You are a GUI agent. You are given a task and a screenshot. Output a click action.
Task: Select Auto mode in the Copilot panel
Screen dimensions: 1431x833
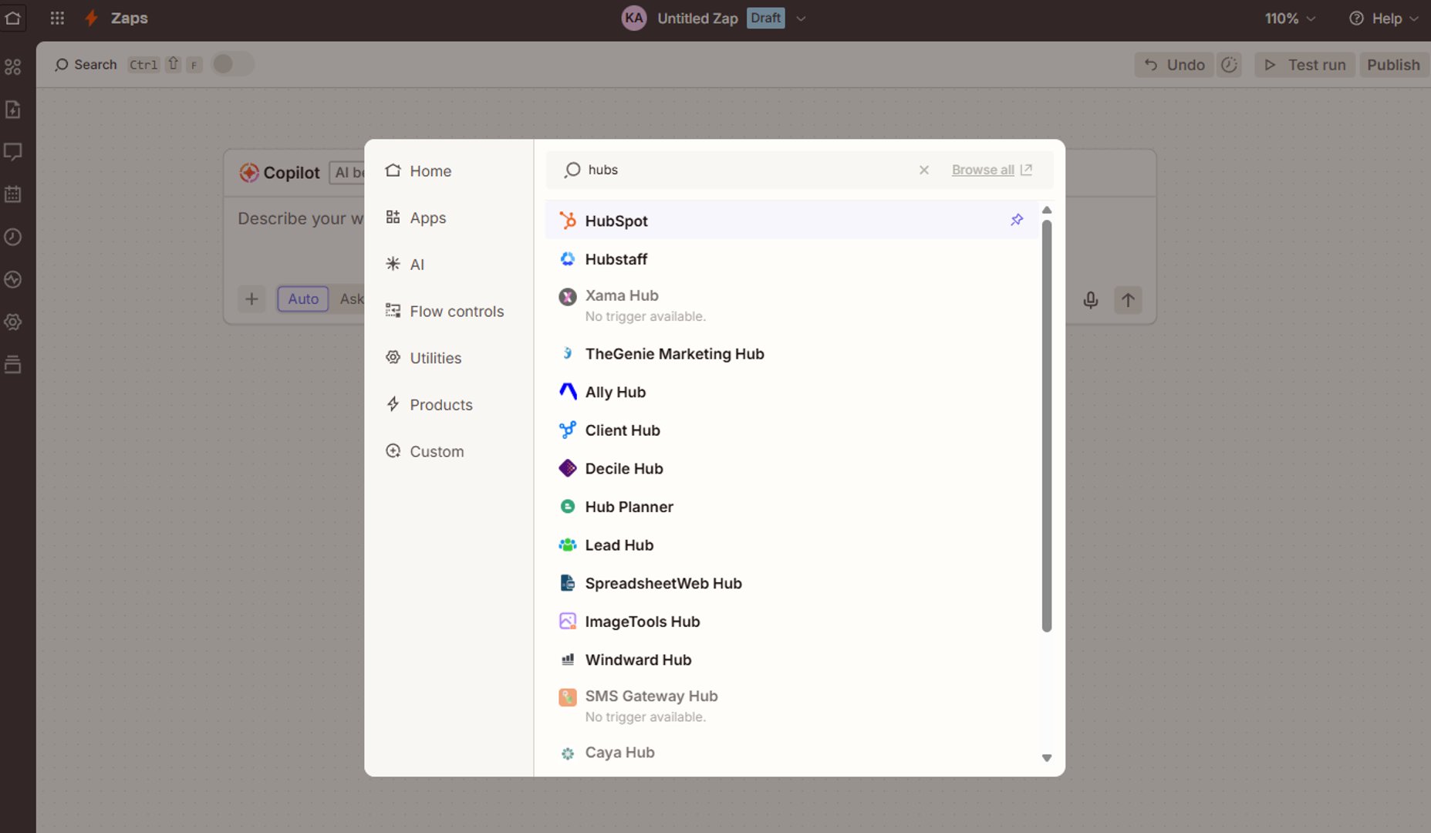302,298
